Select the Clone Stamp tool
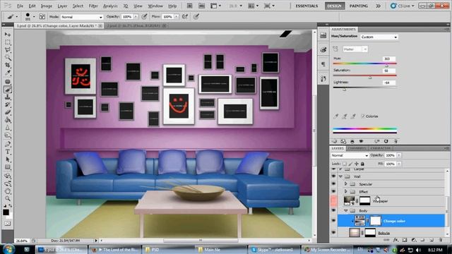This screenshot has height=254, width=452. tap(8, 97)
